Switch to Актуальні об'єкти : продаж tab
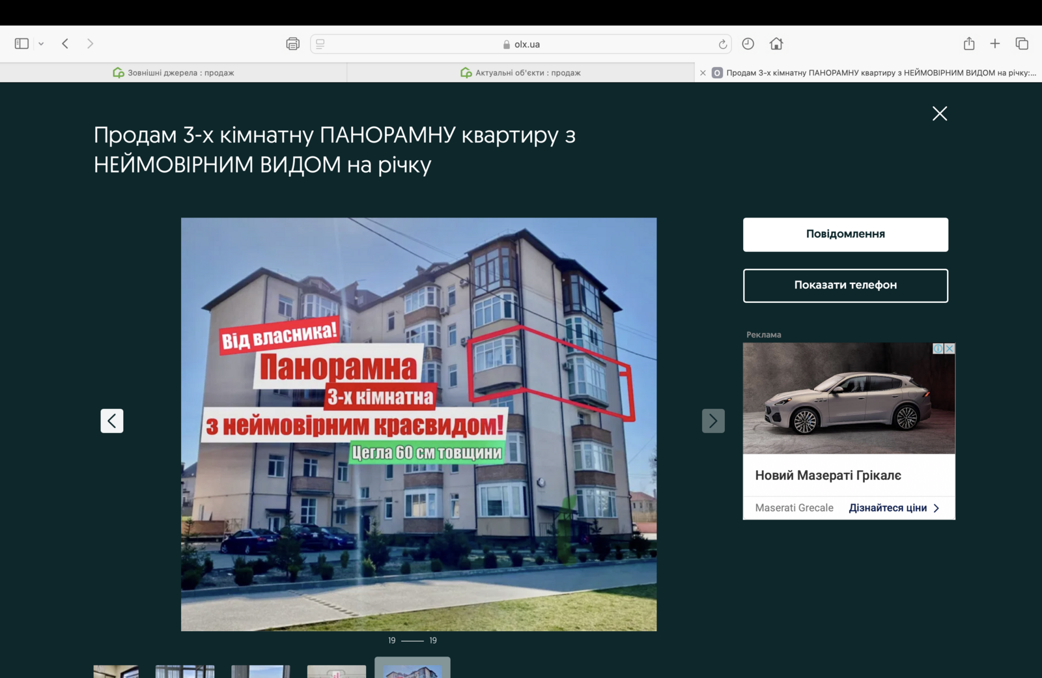 (520, 73)
